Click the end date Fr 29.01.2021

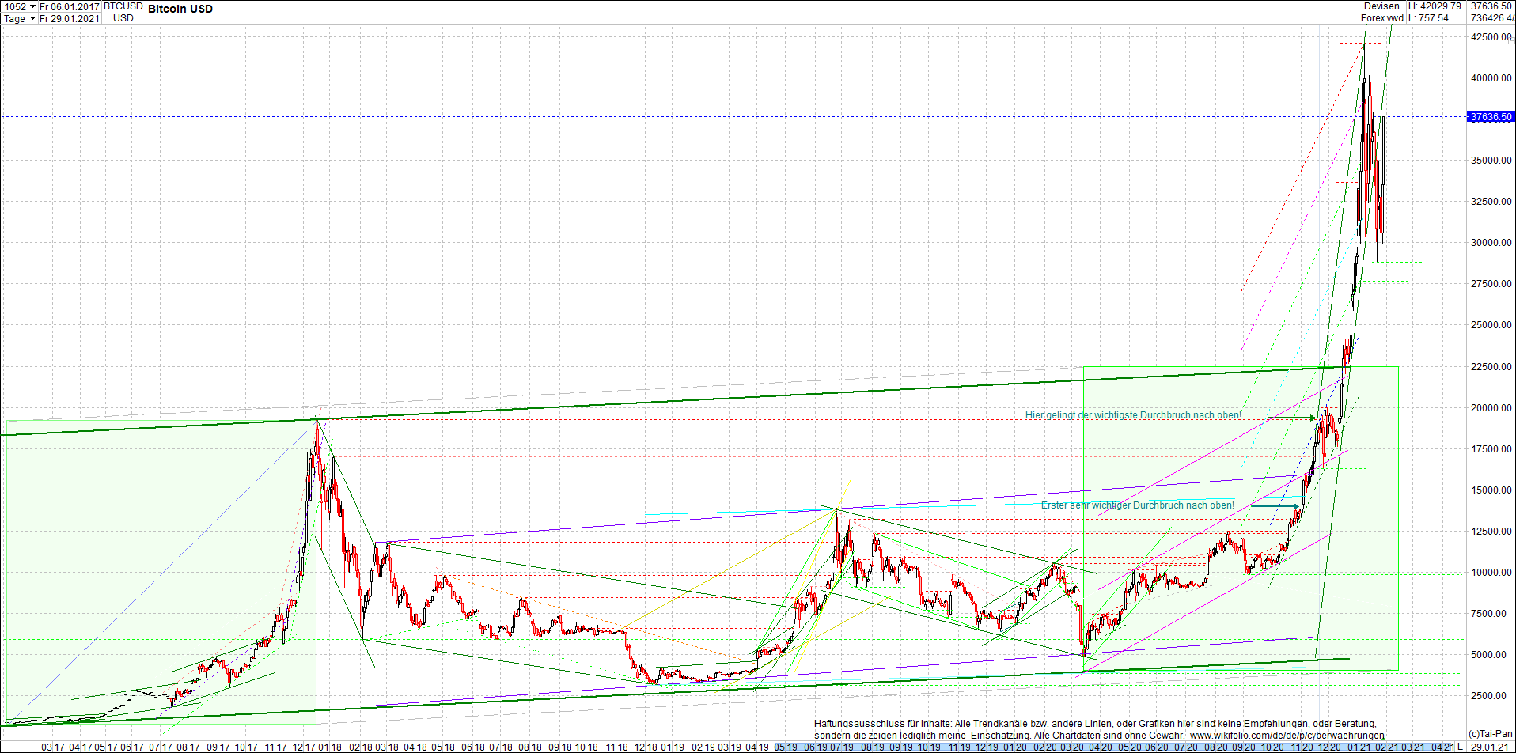(x=70, y=19)
